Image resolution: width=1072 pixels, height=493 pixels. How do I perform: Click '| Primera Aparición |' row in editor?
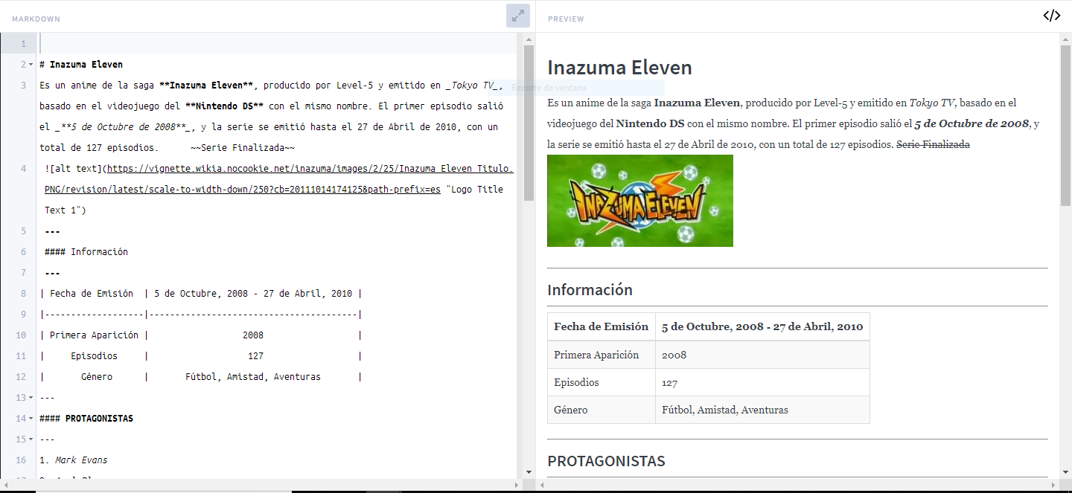[201, 335]
